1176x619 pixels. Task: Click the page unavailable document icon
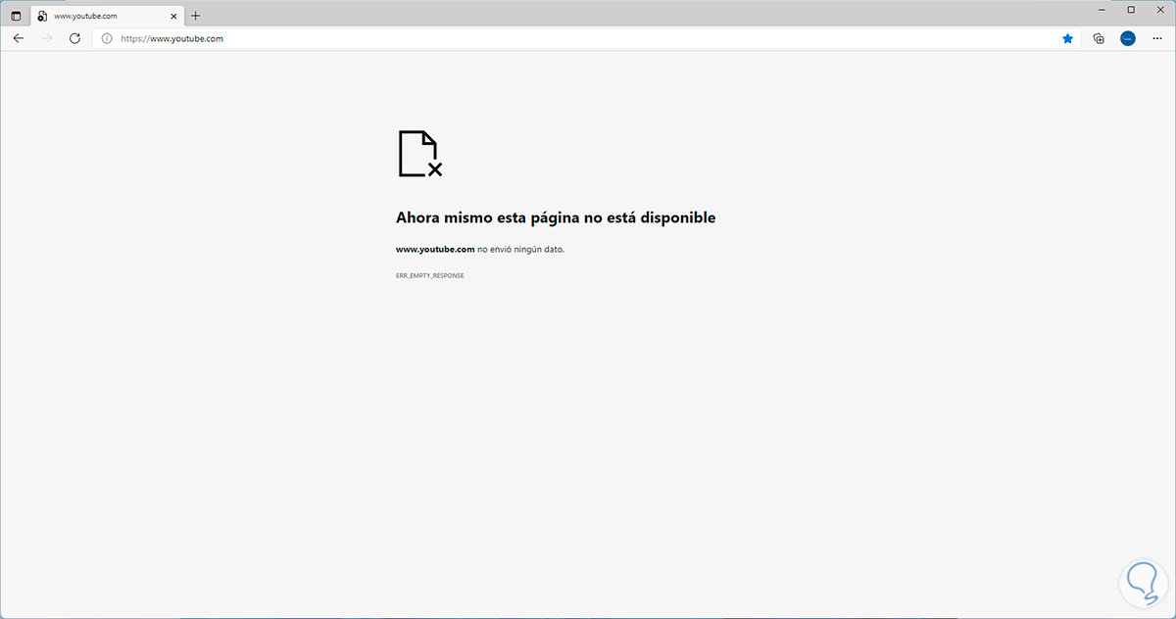point(420,154)
